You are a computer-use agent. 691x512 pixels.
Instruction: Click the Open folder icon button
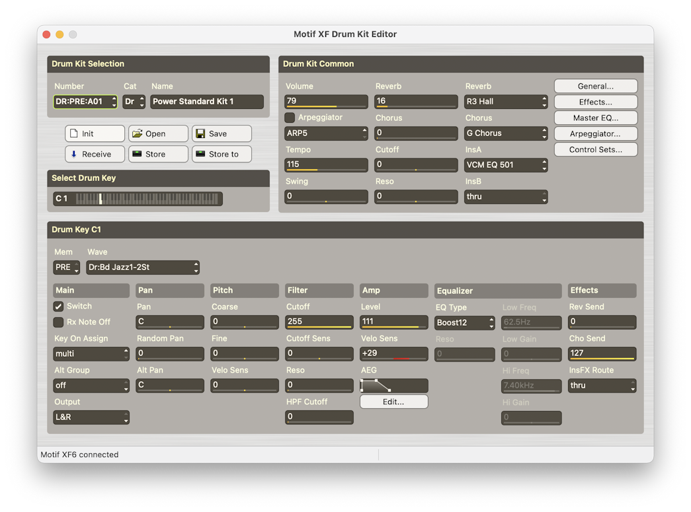click(x=158, y=133)
